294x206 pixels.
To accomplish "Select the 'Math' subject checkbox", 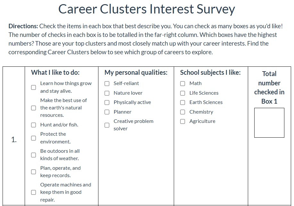I will [x=183, y=83].
